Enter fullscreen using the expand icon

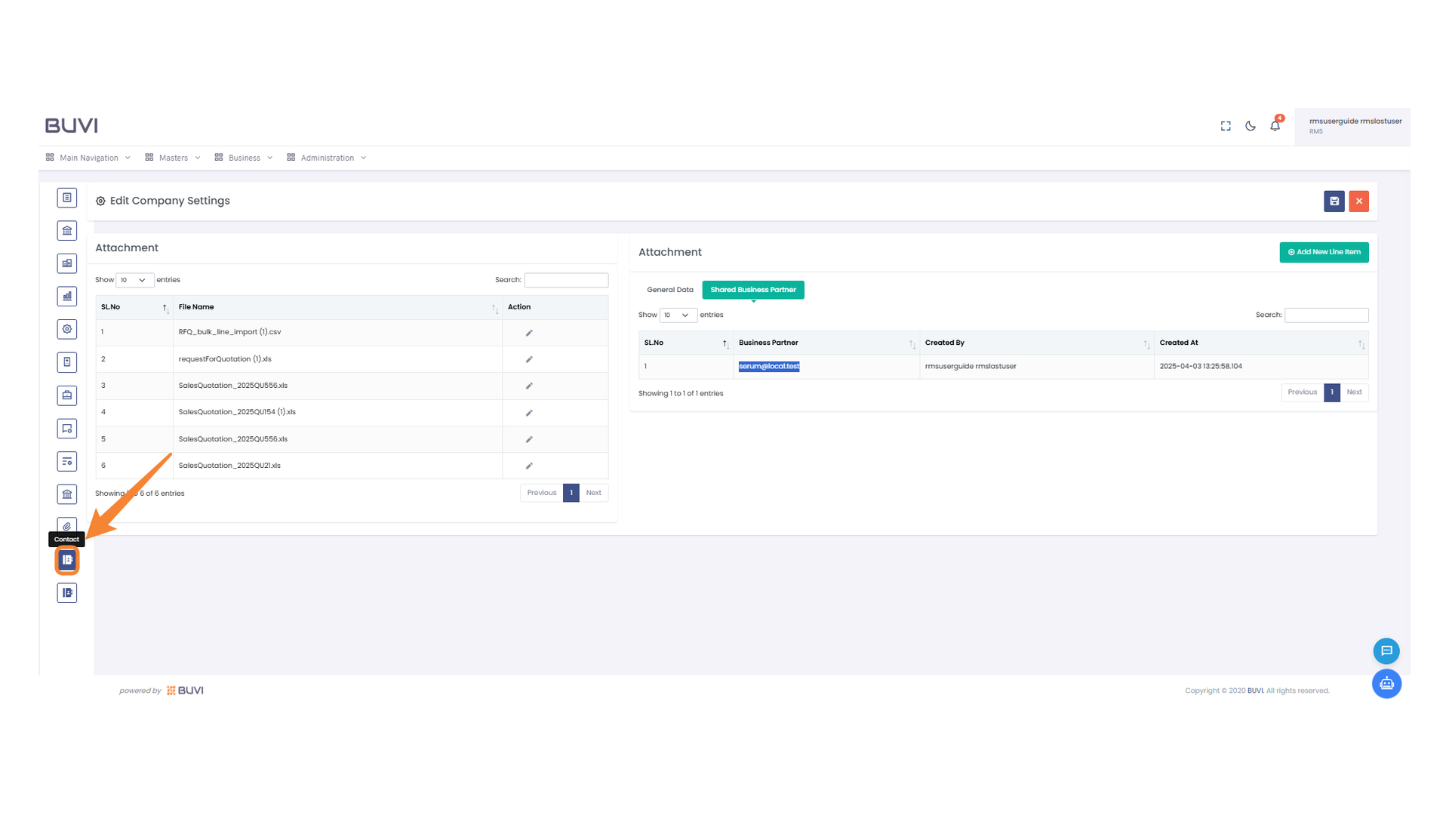click(1226, 126)
